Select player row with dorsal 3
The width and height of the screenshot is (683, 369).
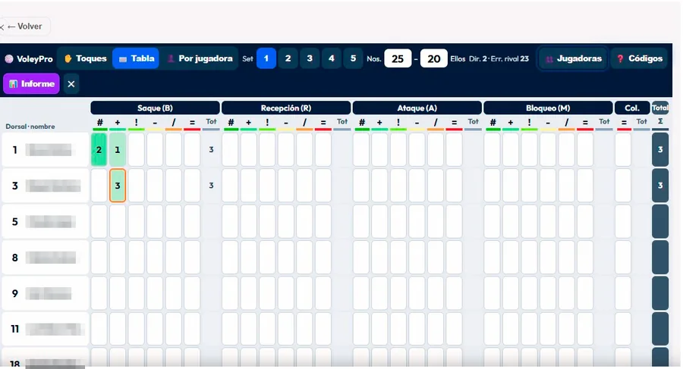point(45,186)
